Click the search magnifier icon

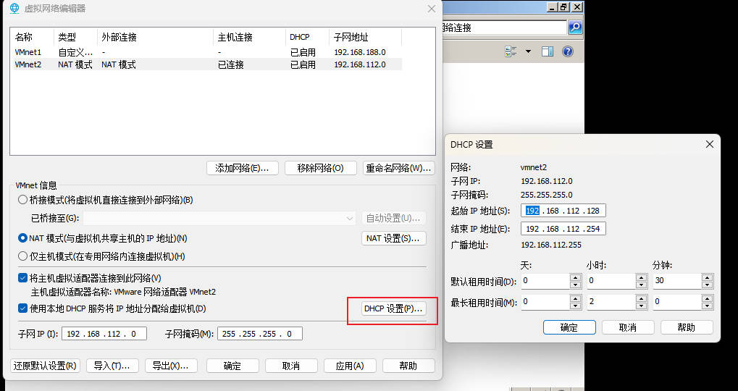[x=575, y=28]
